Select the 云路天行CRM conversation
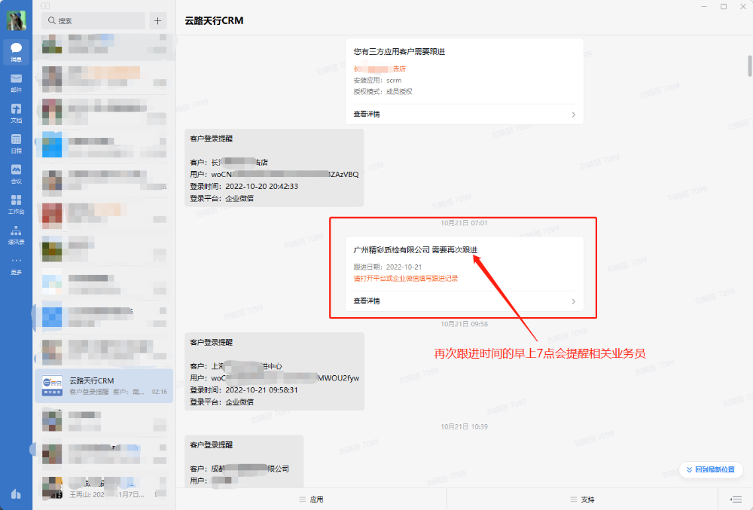753x510 pixels. point(104,386)
